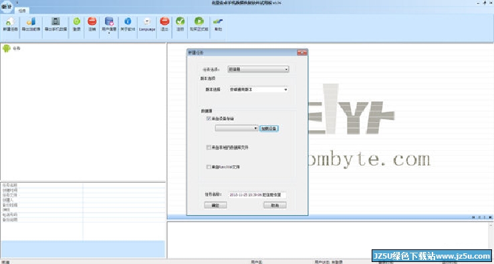Select the IMEI row in the properties panel
Screen dimensions: 494x264
tap(83, 209)
